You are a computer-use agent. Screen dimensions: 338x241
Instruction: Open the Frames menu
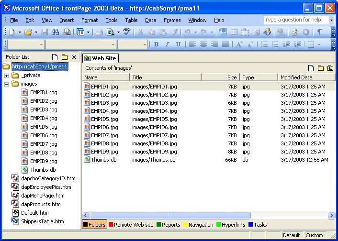[172, 20]
